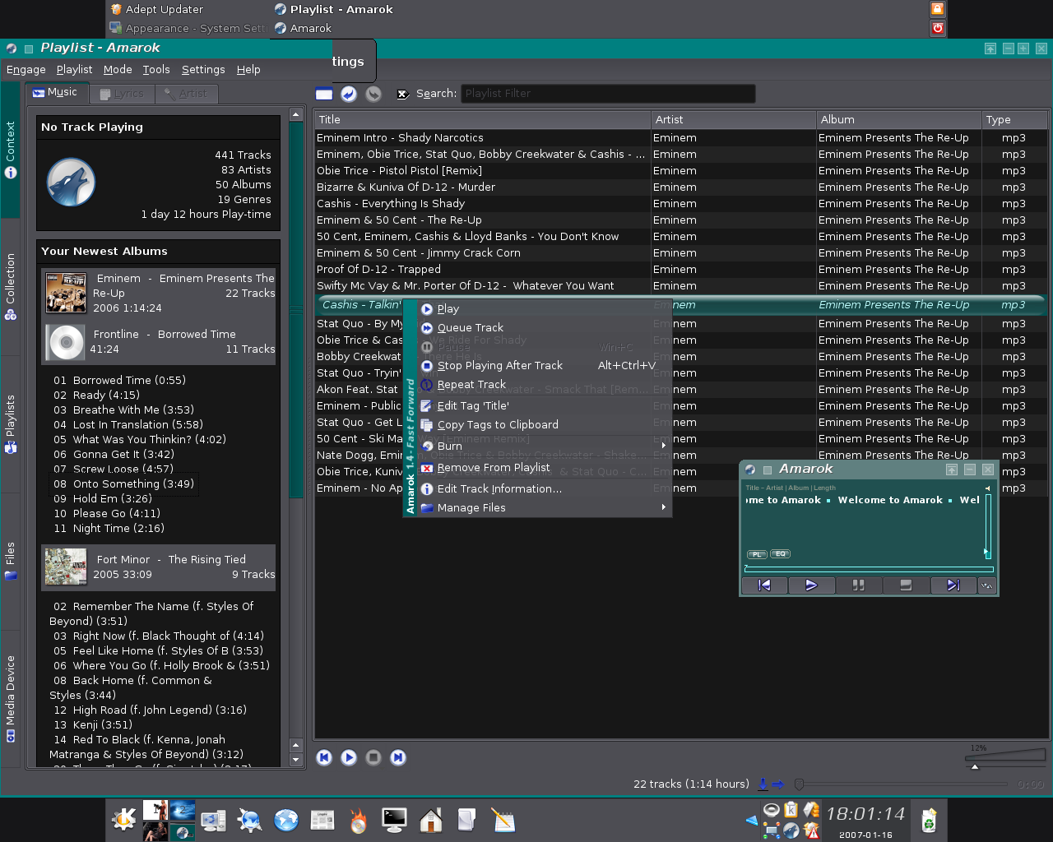Click seek bar in Amarok player window
Viewport: 1053px width, 842px height.
[869, 569]
